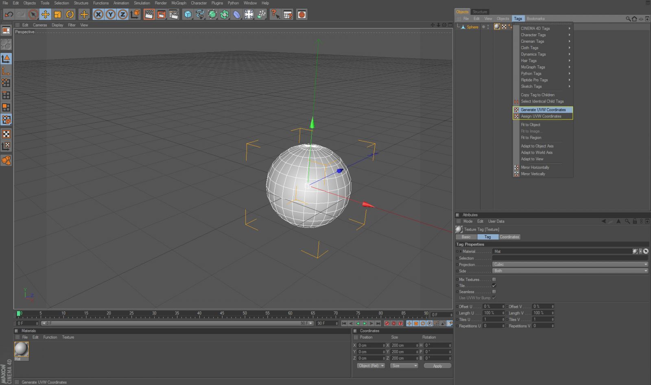Open the MoGraph menu
This screenshot has width=651, height=385.
click(x=179, y=3)
